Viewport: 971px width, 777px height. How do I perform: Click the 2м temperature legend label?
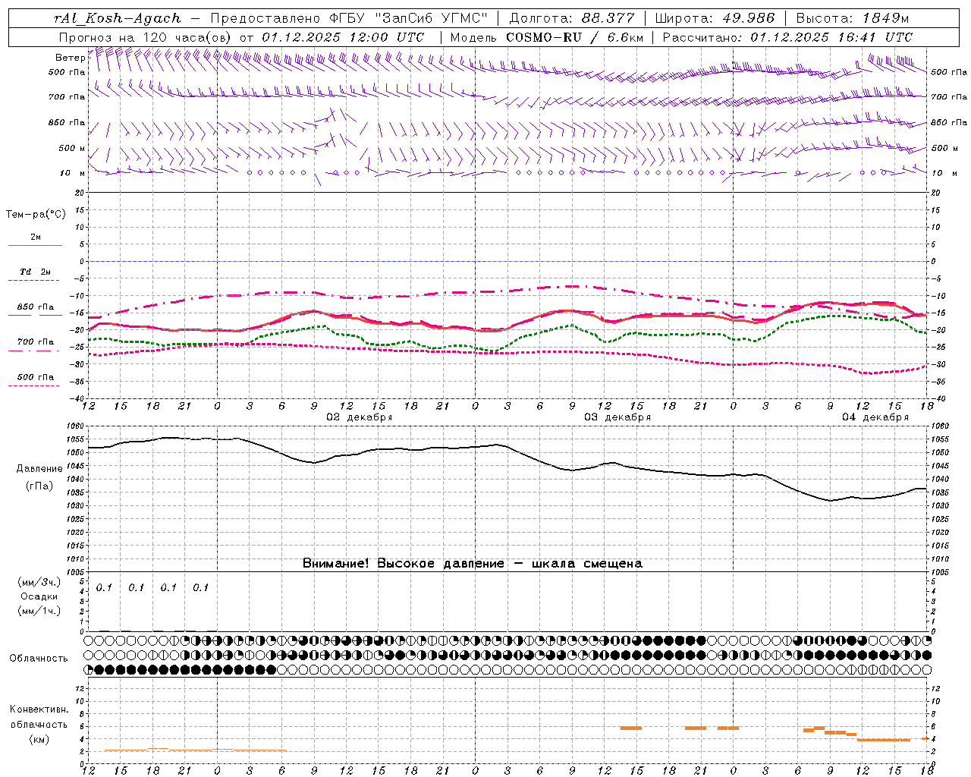36,237
